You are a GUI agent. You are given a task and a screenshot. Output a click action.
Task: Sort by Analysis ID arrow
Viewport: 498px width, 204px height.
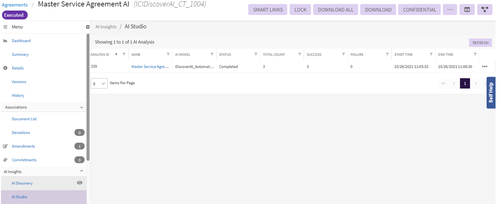(116, 54)
